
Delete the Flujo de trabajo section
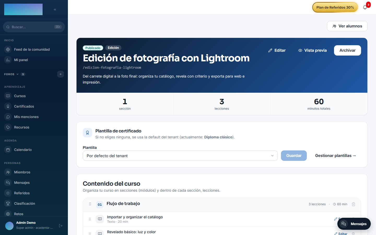click(354, 204)
